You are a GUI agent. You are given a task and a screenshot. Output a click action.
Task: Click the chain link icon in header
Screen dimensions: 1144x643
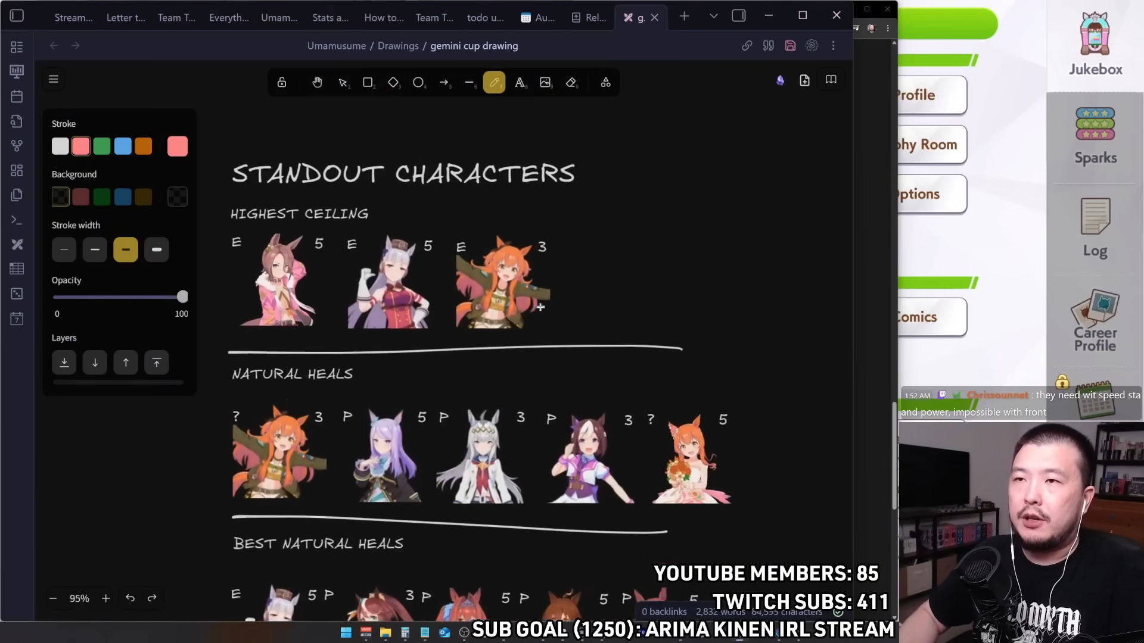pos(747,46)
